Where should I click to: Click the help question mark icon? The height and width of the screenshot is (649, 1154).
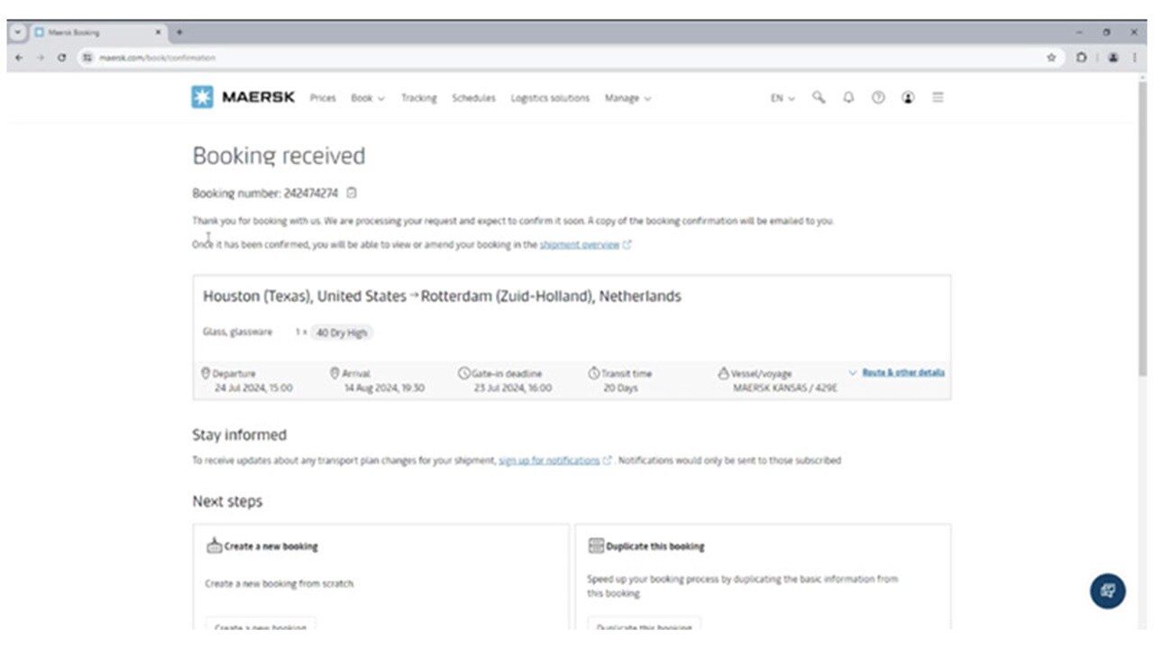coord(878,97)
